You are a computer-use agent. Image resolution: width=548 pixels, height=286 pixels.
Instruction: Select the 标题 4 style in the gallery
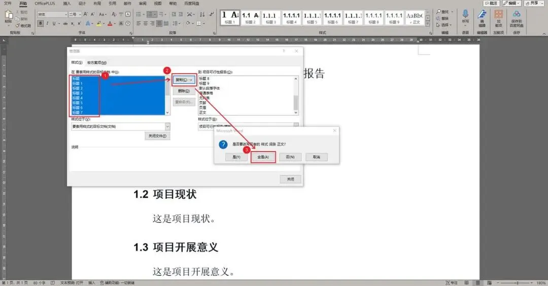coord(291,17)
